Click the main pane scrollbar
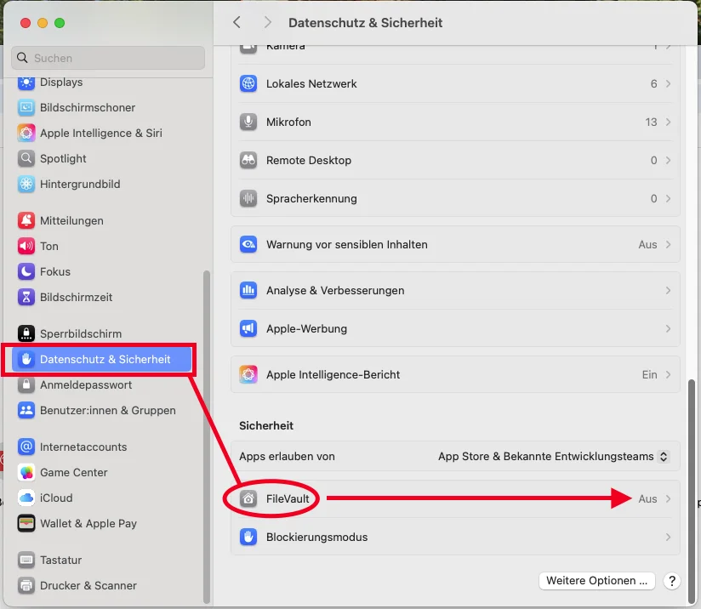Image resolution: width=701 pixels, height=609 pixels. coord(691,491)
